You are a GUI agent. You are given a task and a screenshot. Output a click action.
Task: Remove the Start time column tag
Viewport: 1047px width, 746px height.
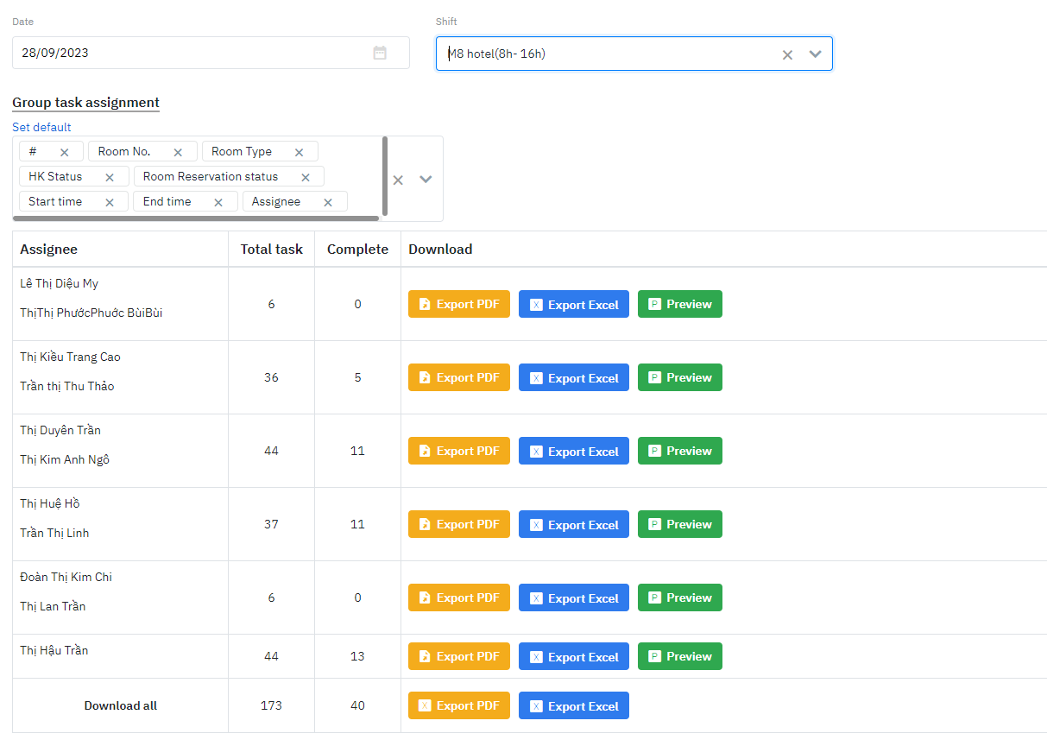[x=110, y=202]
